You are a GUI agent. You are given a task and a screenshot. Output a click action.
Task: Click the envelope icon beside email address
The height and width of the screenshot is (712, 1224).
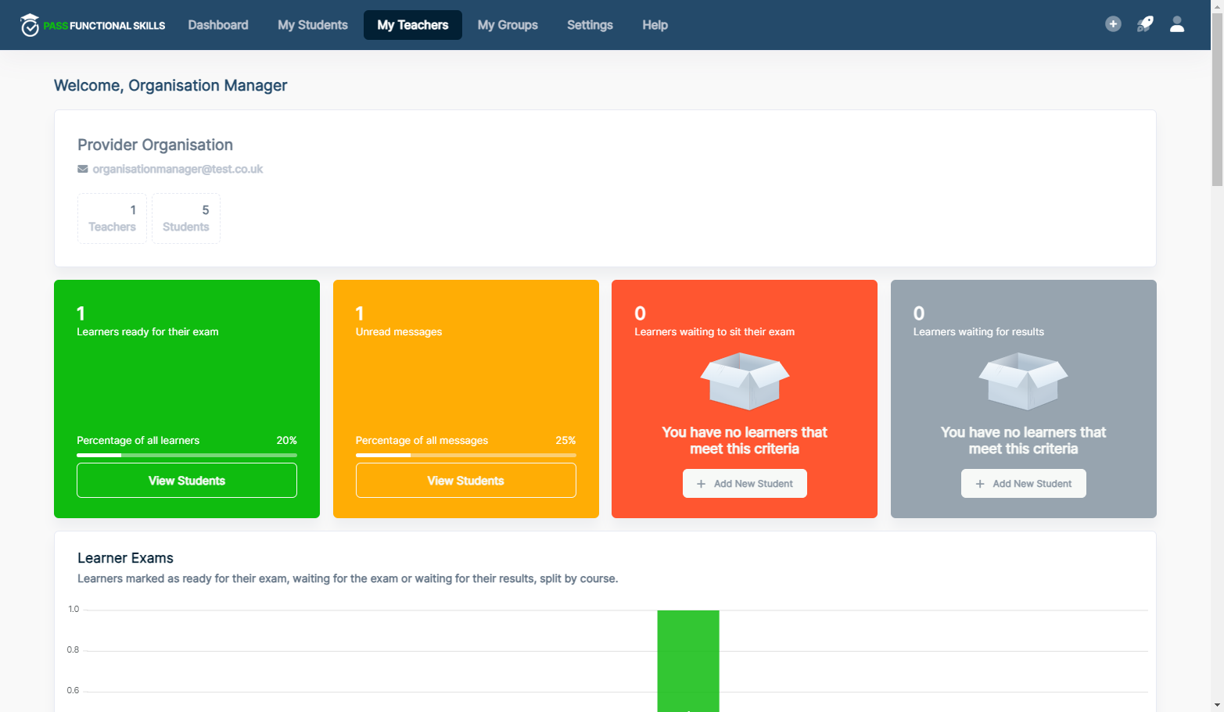[x=83, y=169]
